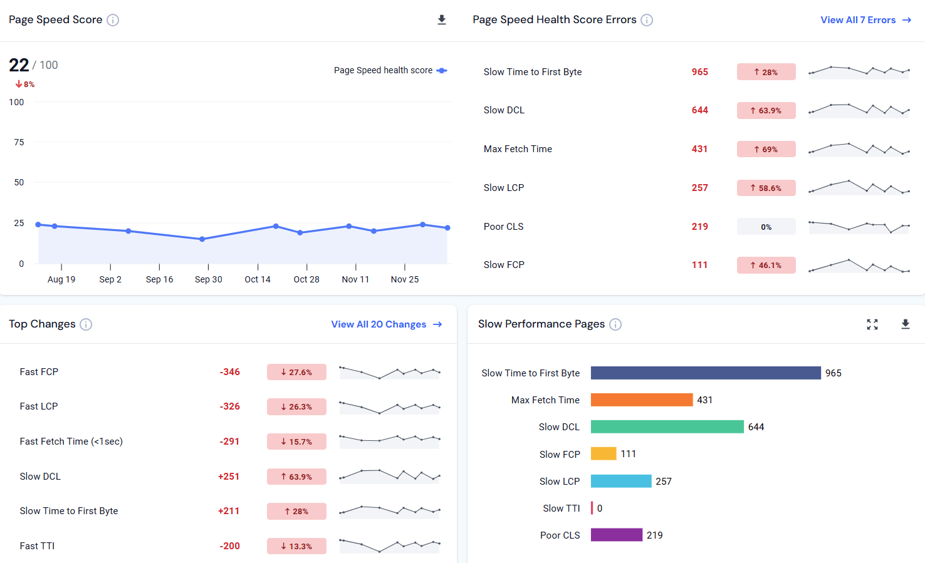Select the Slow LCP error label
Image resolution: width=925 pixels, height=563 pixels.
tap(504, 188)
